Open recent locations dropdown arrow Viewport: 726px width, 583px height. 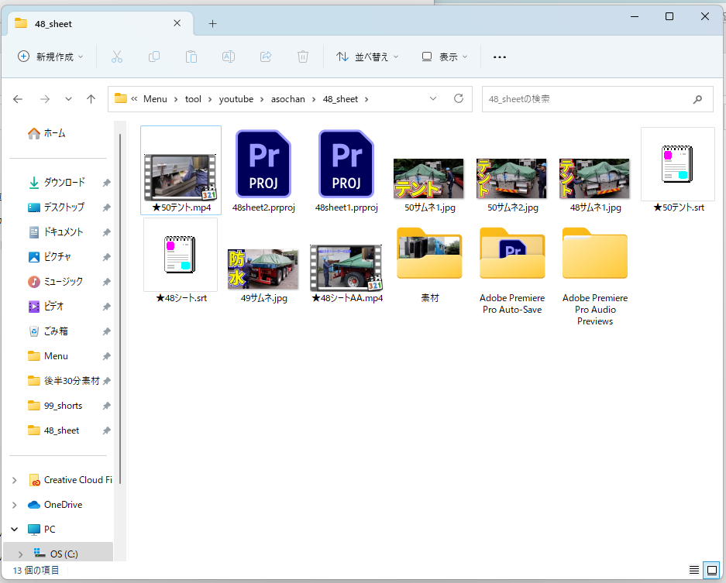click(68, 99)
